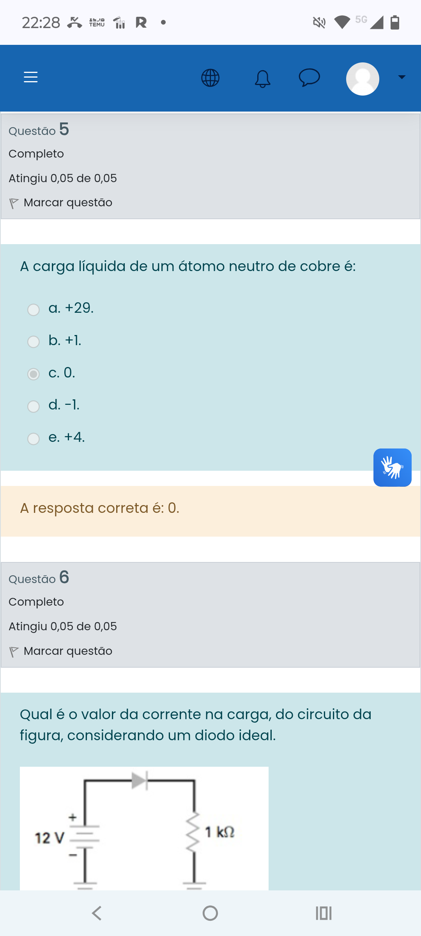Select answer option a. +29
The width and height of the screenshot is (421, 936).
click(34, 310)
